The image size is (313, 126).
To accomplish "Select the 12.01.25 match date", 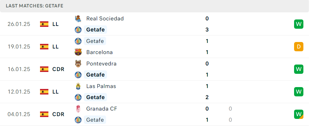I will click(19, 92).
